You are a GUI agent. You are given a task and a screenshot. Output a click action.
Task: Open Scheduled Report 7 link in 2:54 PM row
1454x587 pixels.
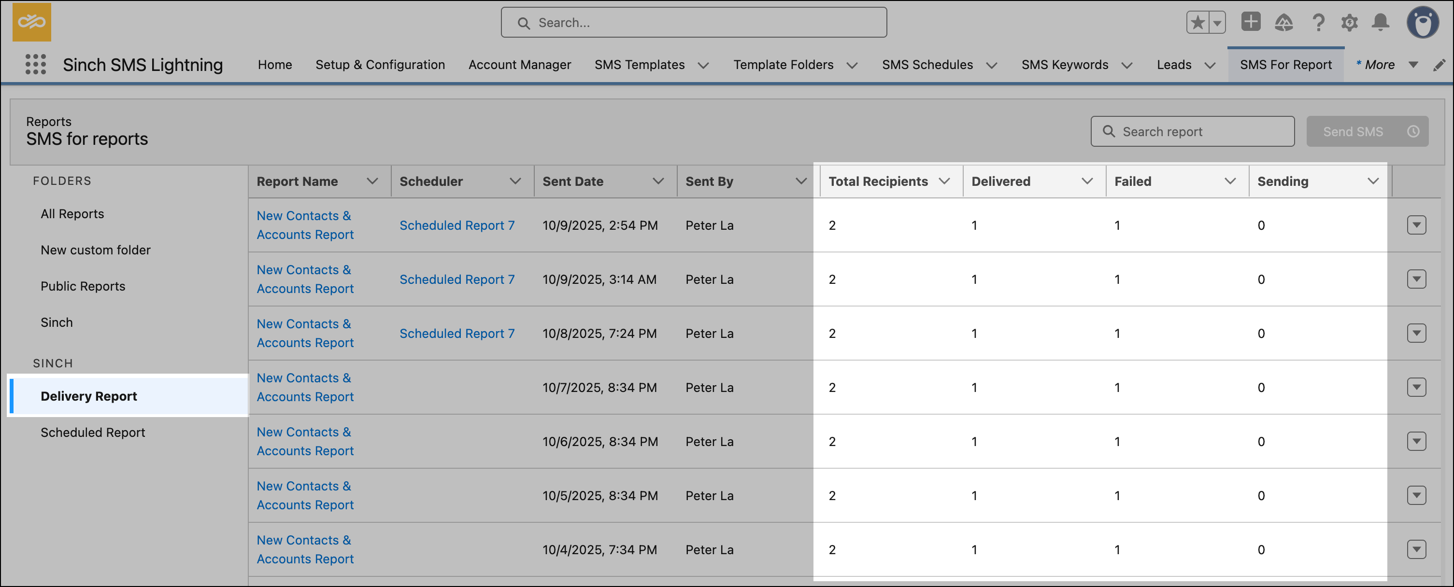[x=456, y=225]
